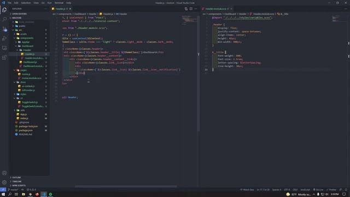Open the Run menu

50,3
